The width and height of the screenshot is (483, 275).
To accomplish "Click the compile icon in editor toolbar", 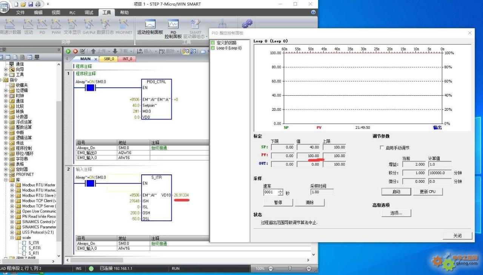I will [x=83, y=51].
